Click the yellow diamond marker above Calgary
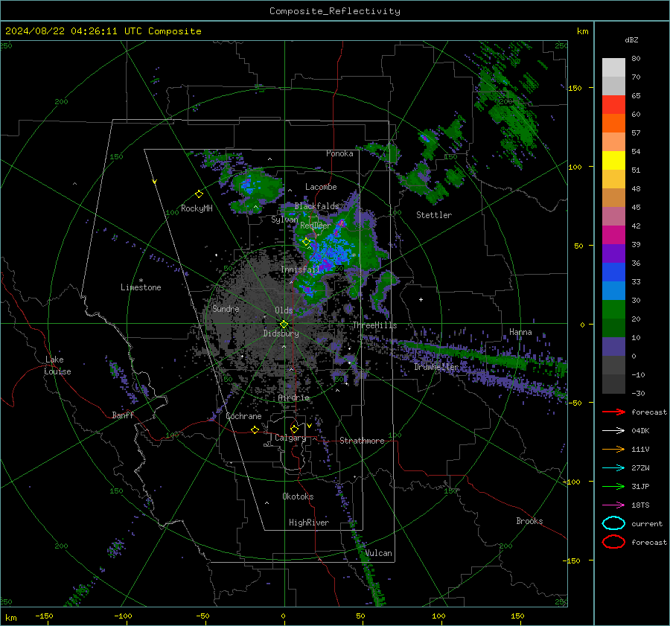Image resolution: width=670 pixels, height=626 pixels. 294,429
